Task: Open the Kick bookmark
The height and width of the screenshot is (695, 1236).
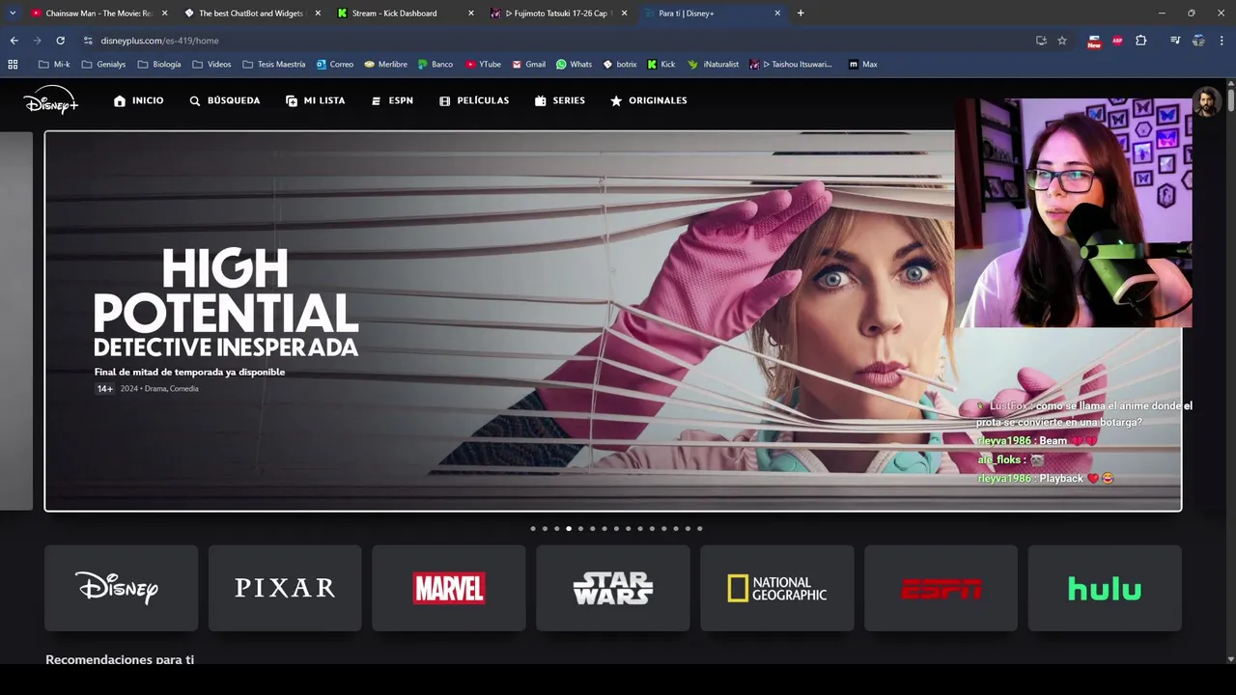Action: pyautogui.click(x=661, y=65)
